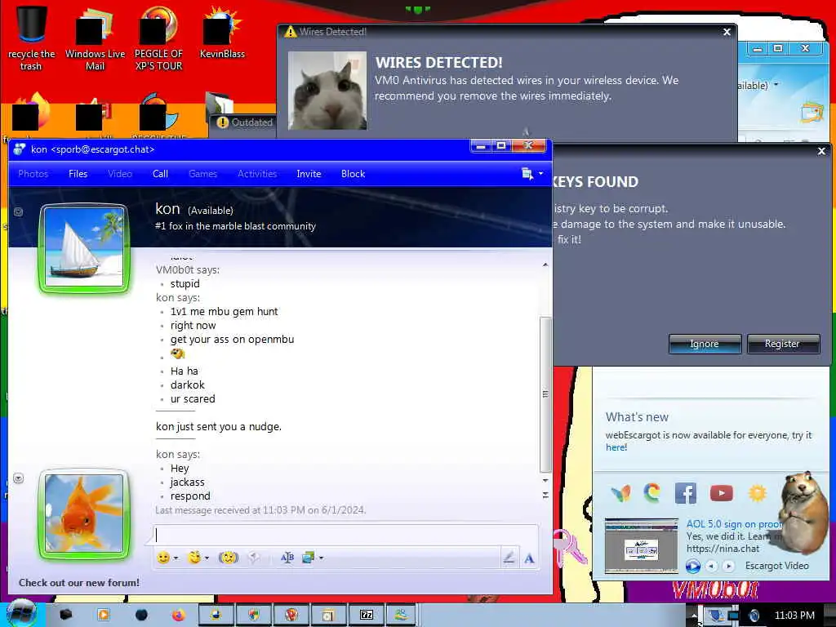Viewport: 836px width, 627px height.
Task: Close the Wires Detected dialog
Action: 727,32
